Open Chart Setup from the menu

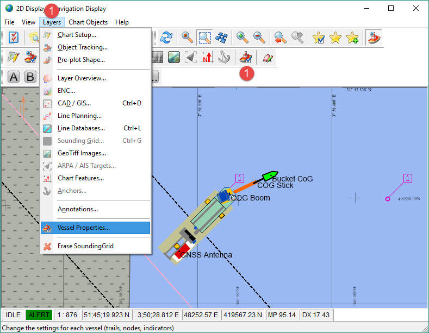[77, 35]
